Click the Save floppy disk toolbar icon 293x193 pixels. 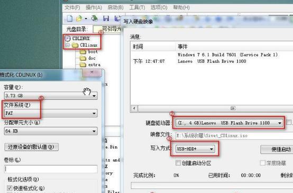click(x=106, y=19)
